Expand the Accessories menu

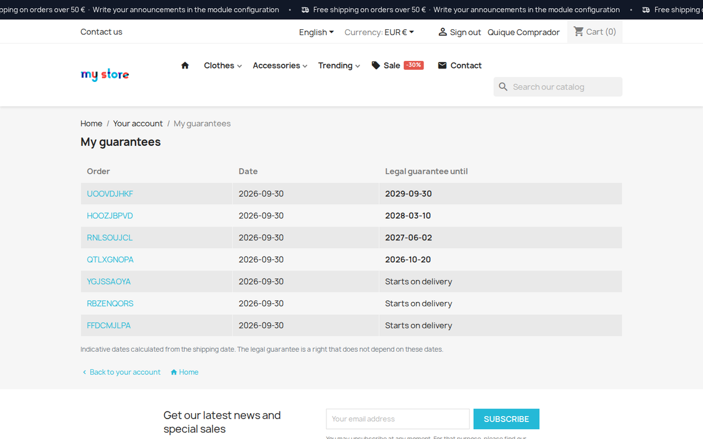280,66
